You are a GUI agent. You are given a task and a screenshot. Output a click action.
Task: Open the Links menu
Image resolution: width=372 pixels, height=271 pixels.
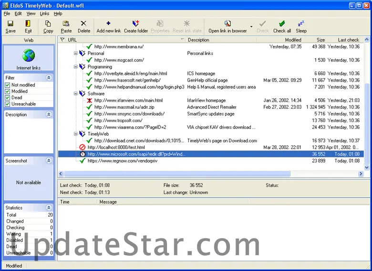pyautogui.click(x=44, y=13)
